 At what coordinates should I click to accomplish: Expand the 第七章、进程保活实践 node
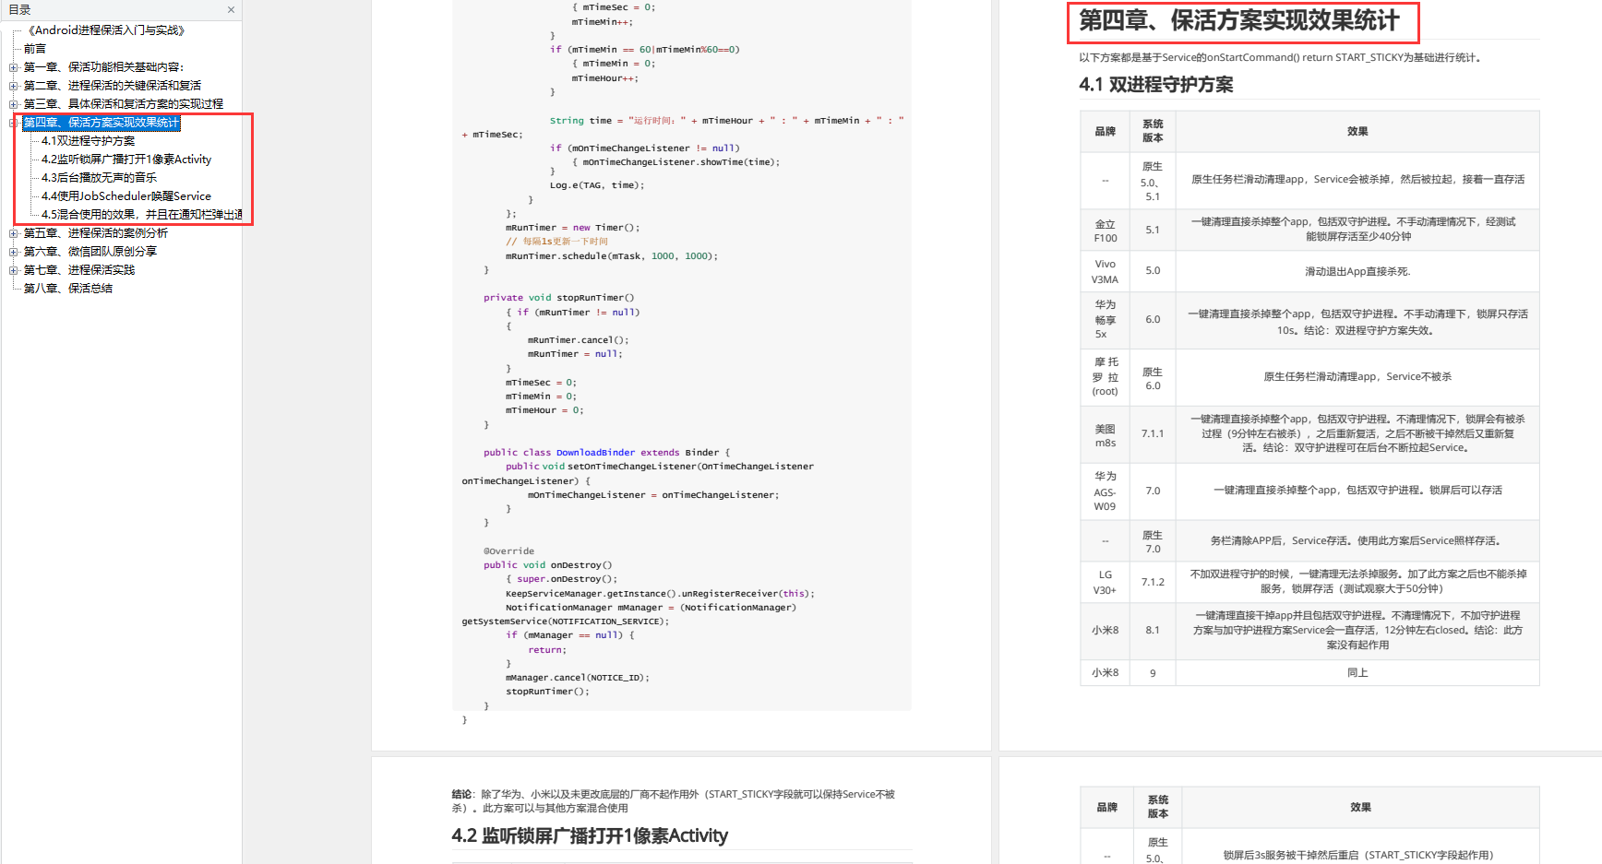click(13, 270)
